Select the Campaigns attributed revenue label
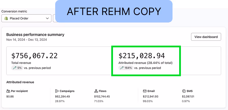This screenshot has height=110, width=228. click(67, 91)
